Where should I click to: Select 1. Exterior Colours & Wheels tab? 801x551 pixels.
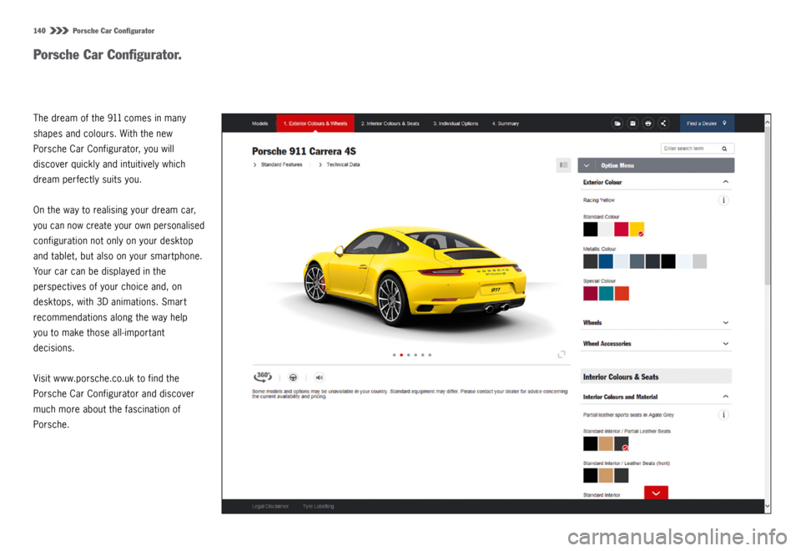[x=315, y=124]
